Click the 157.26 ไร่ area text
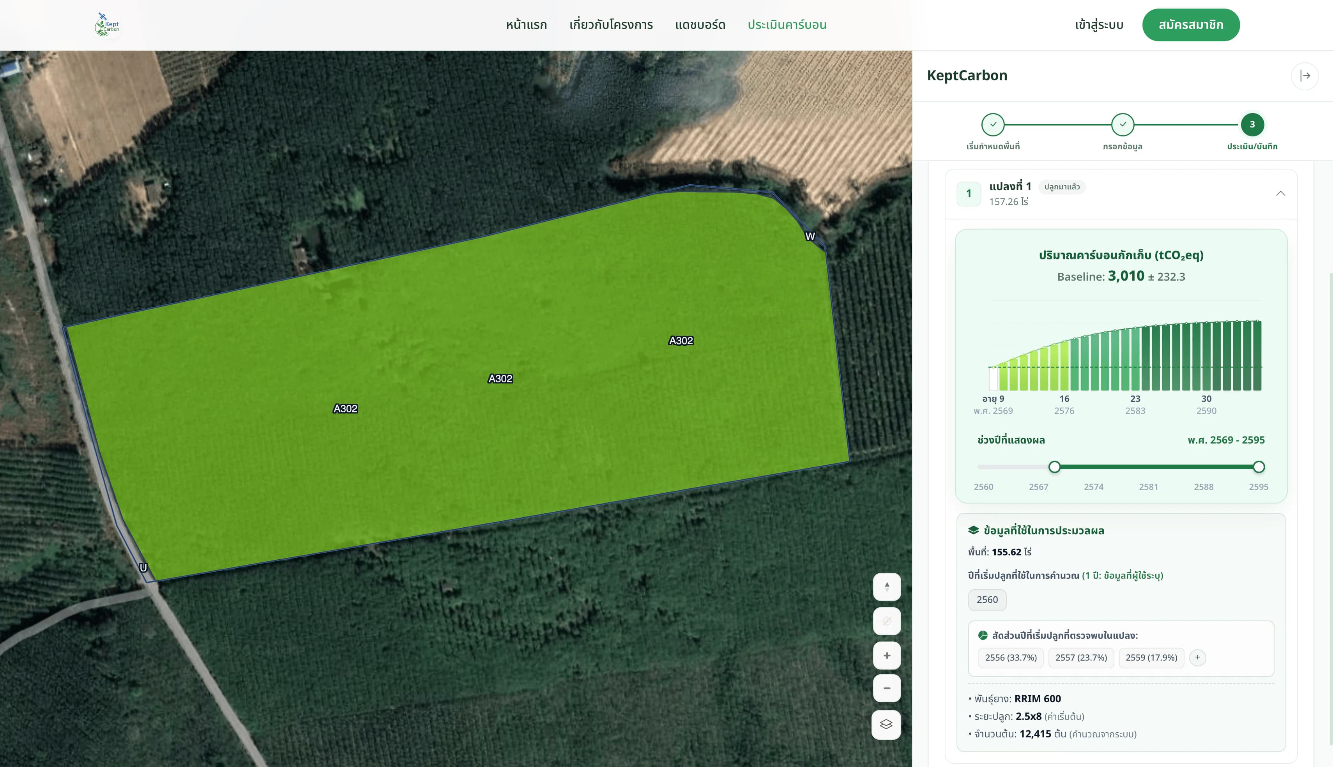This screenshot has width=1333, height=767. pyautogui.click(x=1009, y=201)
